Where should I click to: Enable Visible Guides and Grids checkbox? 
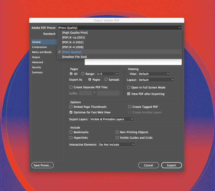pyautogui.click(x=117, y=138)
